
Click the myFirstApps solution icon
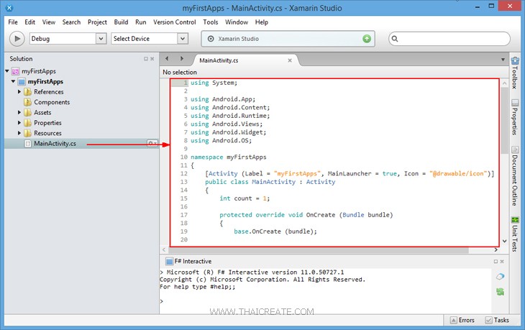[x=15, y=71]
